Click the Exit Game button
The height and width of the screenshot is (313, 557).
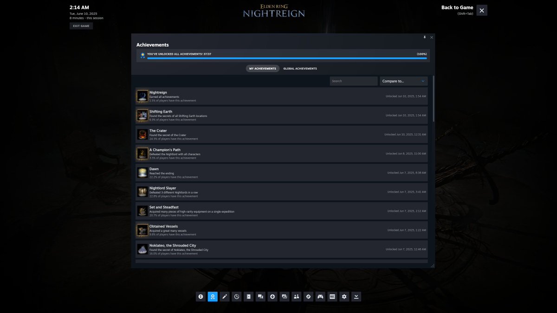click(81, 26)
